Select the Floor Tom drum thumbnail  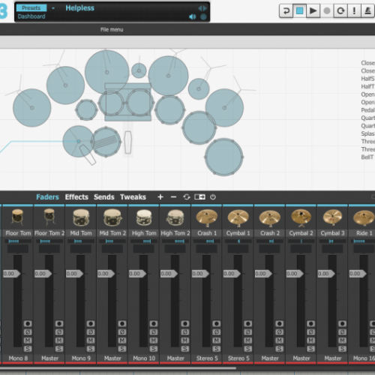(x=17, y=217)
